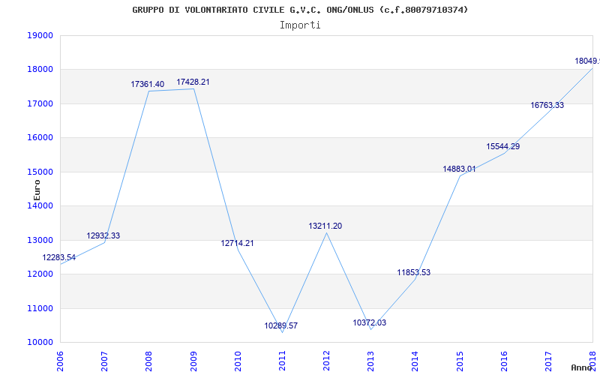Select data label 17428.21
600x375 pixels.
point(193,82)
